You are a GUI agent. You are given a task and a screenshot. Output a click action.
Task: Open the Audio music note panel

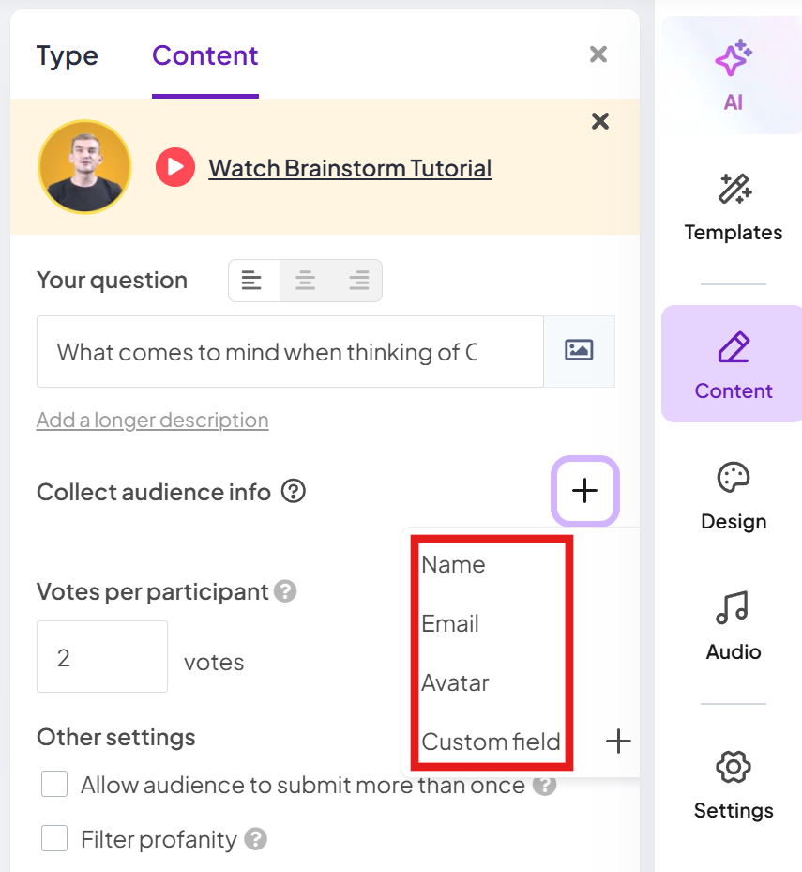pyautogui.click(x=733, y=626)
